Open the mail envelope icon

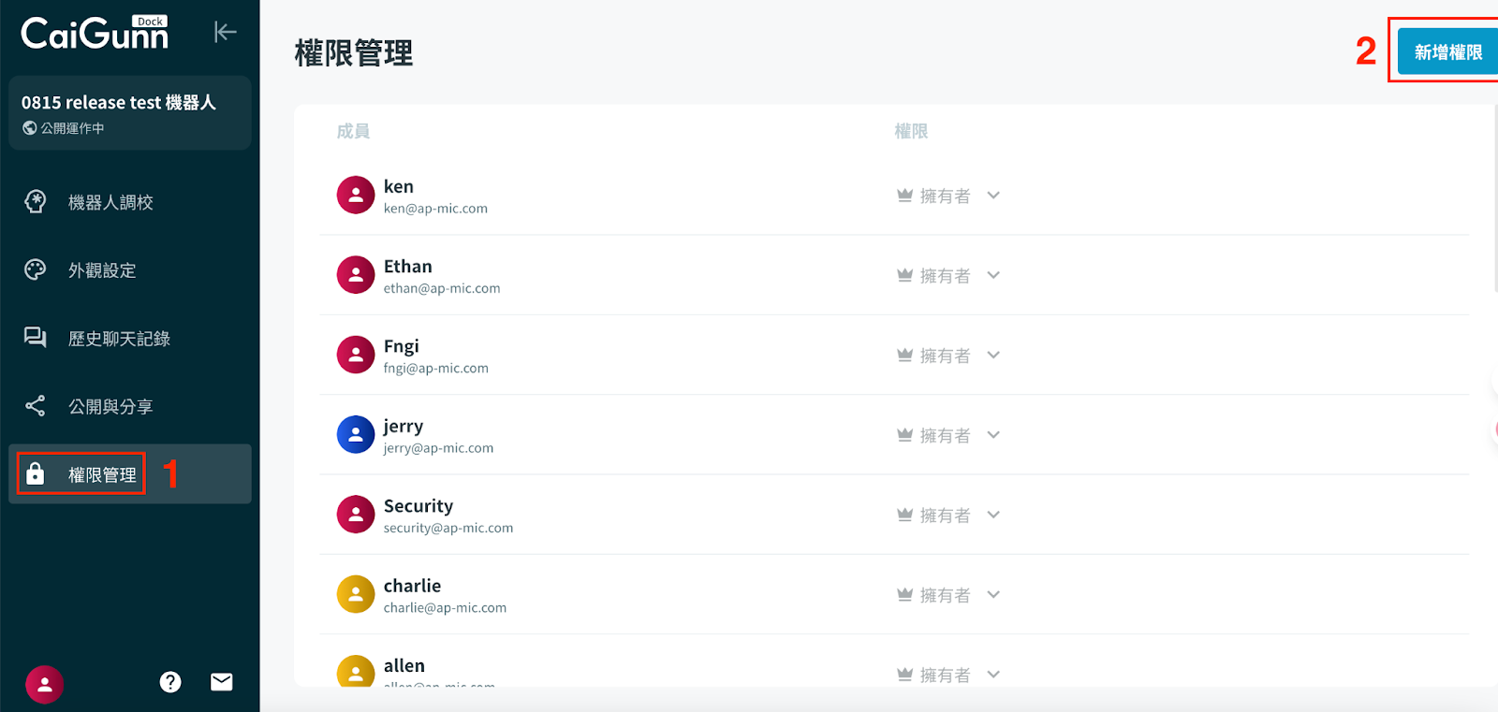point(222,682)
